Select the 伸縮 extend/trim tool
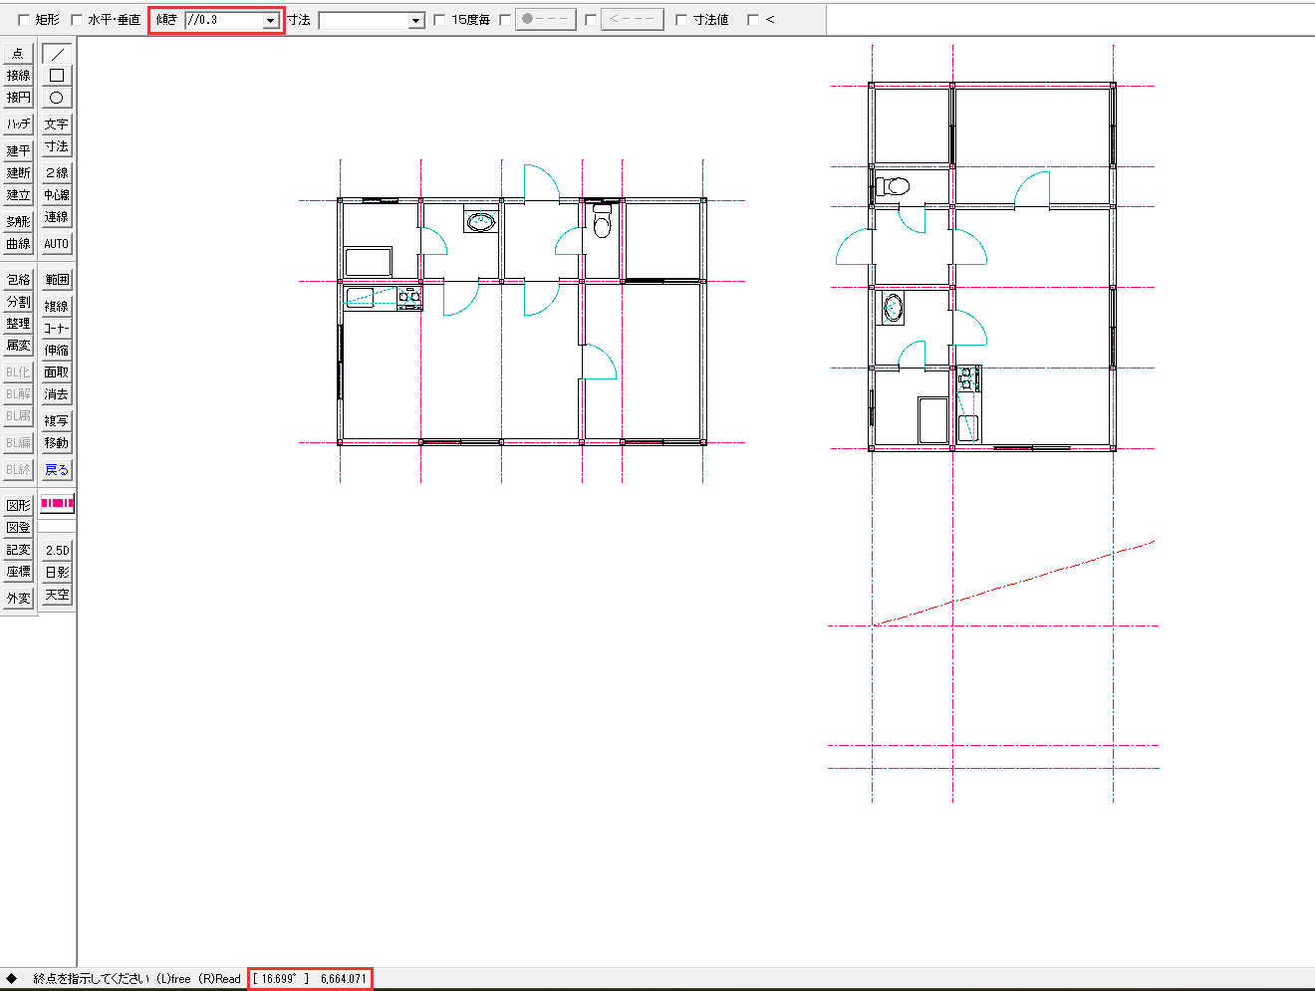The height and width of the screenshot is (991, 1315). point(57,351)
